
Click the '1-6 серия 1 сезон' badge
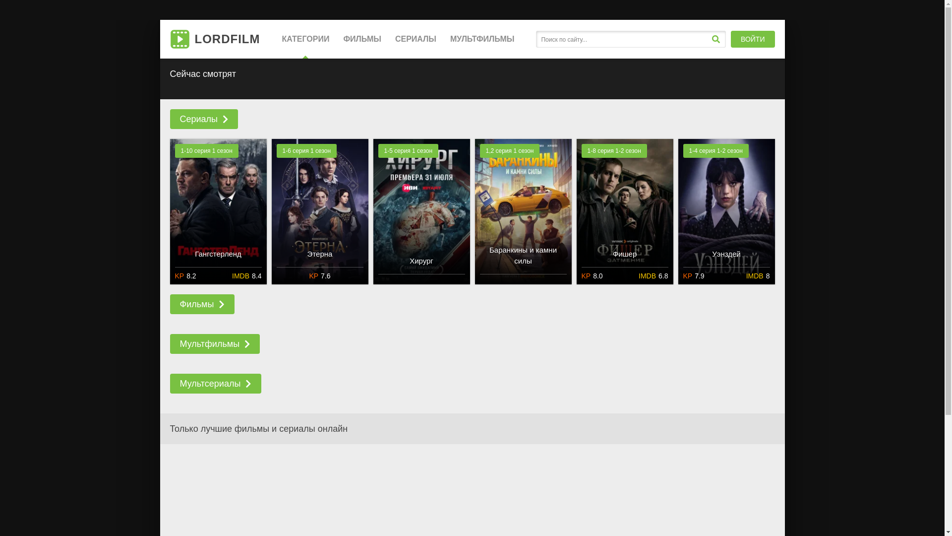(x=306, y=151)
